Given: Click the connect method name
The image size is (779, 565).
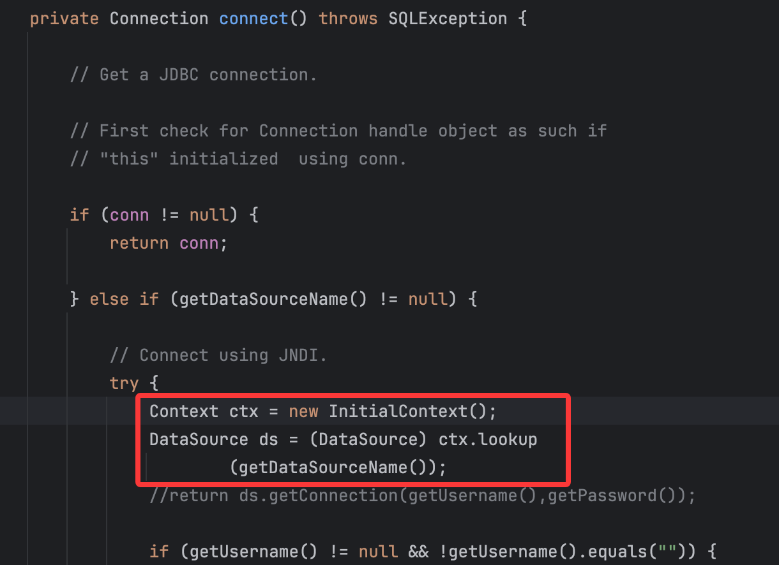Looking at the screenshot, I should coord(253,18).
